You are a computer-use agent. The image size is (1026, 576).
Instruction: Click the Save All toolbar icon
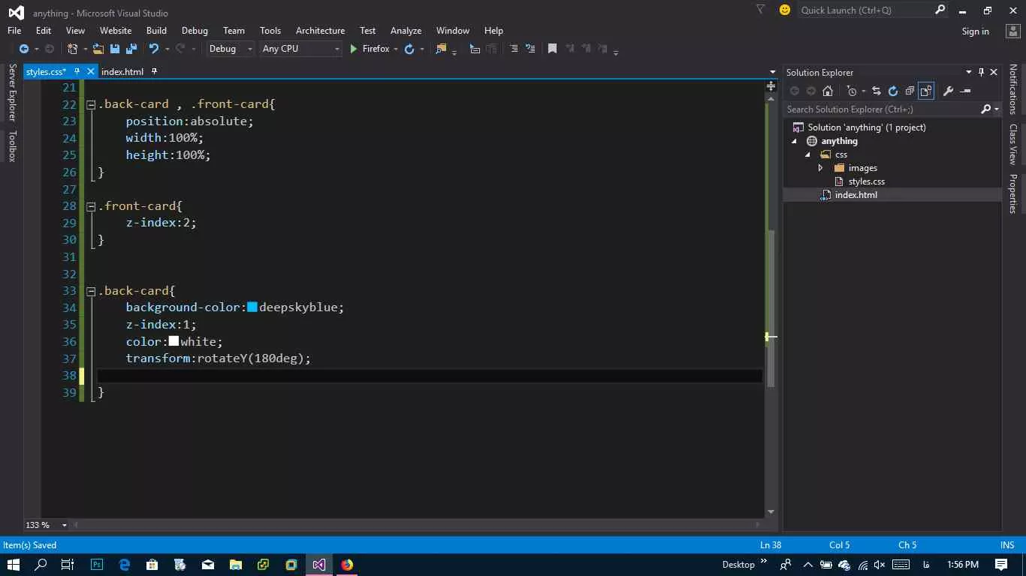(131, 49)
